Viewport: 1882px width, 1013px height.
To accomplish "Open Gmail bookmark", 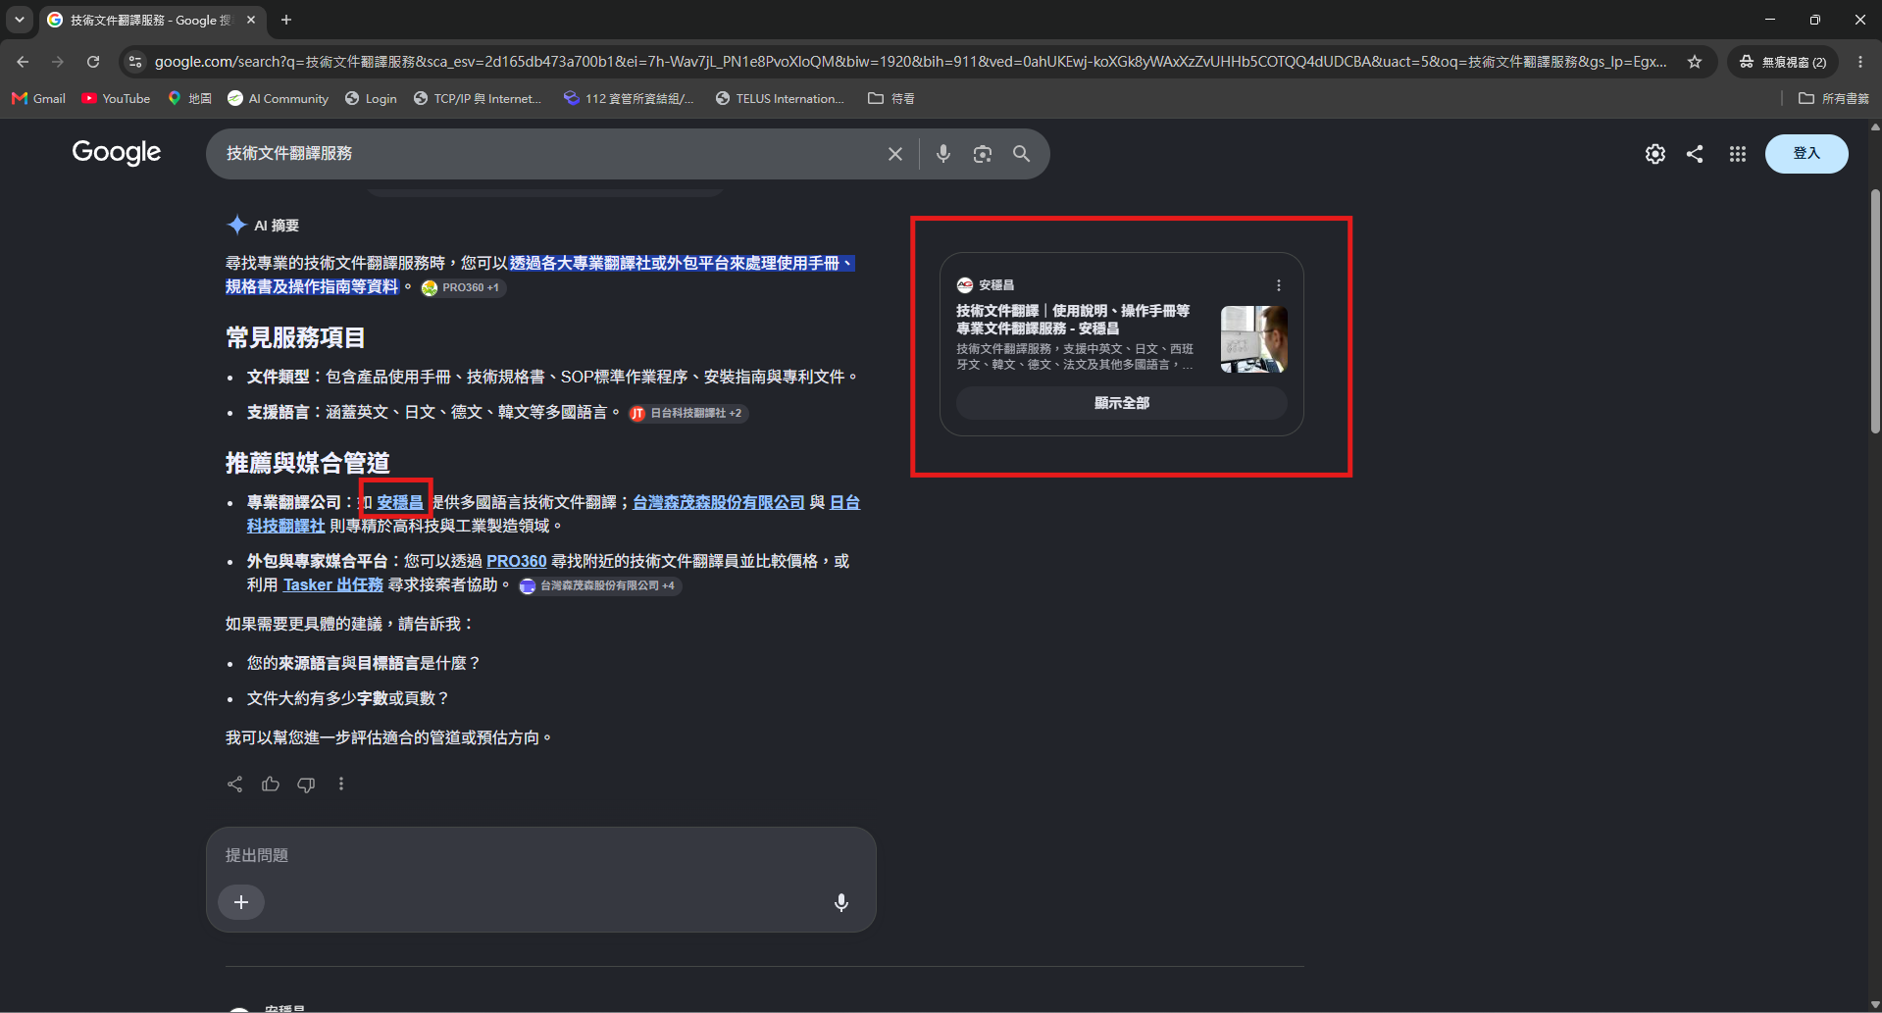I will (x=38, y=98).
